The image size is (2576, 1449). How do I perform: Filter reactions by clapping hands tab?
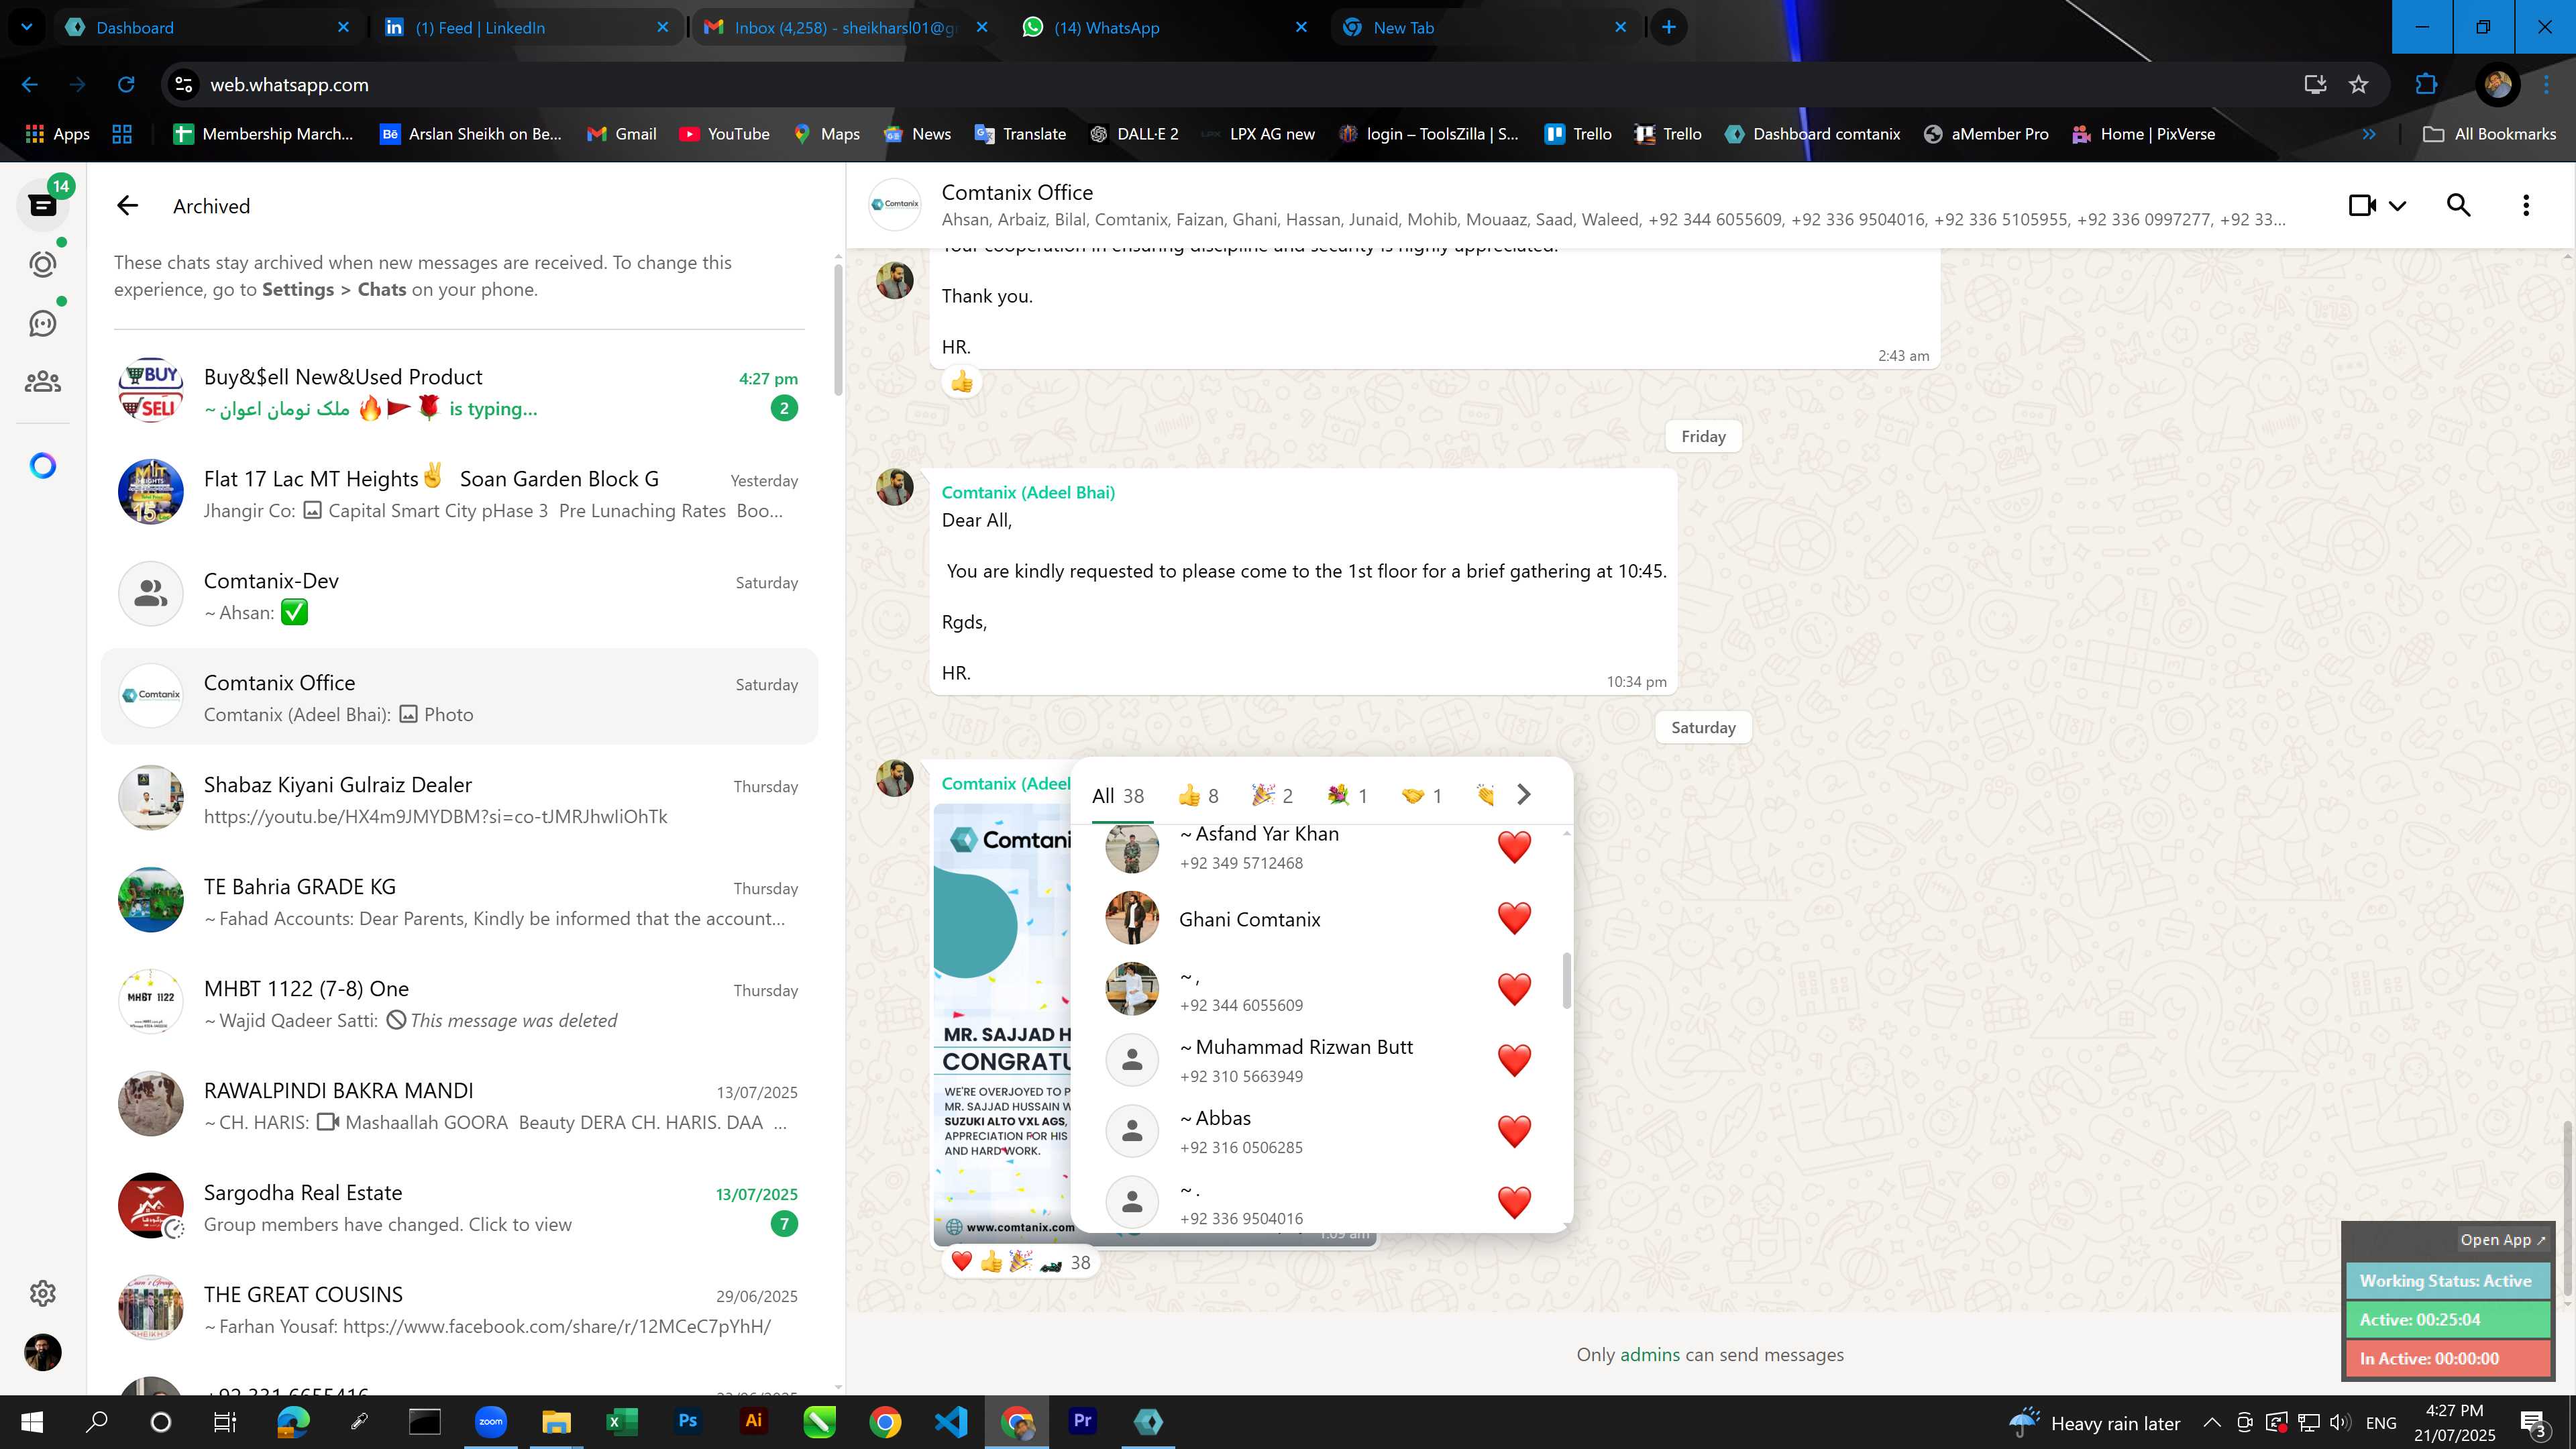pos(1485,796)
